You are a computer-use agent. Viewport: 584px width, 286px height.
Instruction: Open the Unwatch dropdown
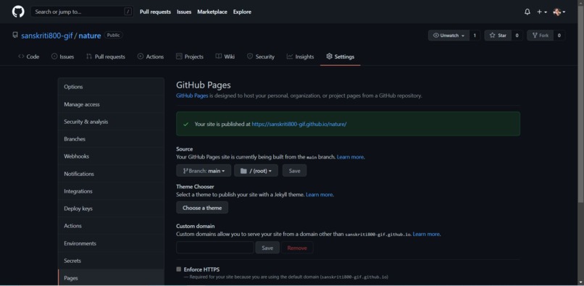pyautogui.click(x=449, y=35)
